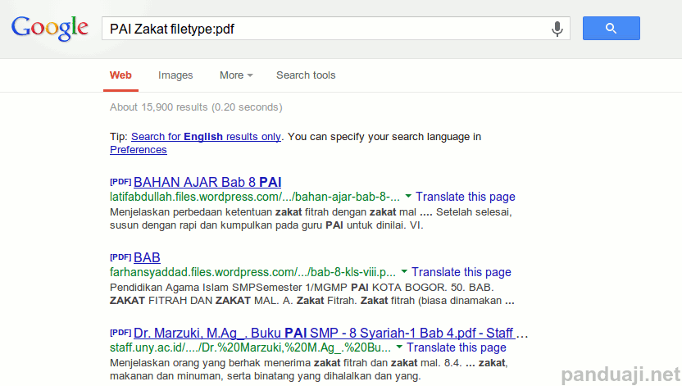The width and height of the screenshot is (682, 386).
Task: Click [PDF] label beside Dr. Marzuki result
Action: pyautogui.click(x=120, y=333)
